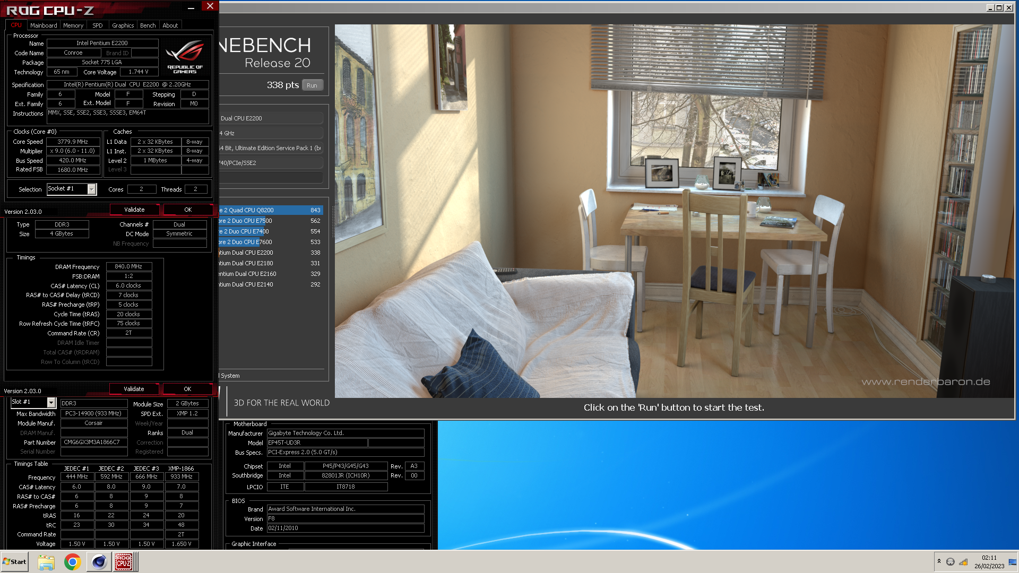Open the About tab
The width and height of the screenshot is (1019, 573).
[x=170, y=25]
